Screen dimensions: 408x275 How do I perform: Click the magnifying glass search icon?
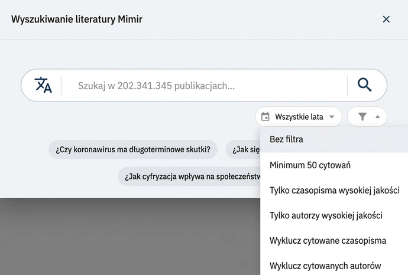(x=364, y=84)
